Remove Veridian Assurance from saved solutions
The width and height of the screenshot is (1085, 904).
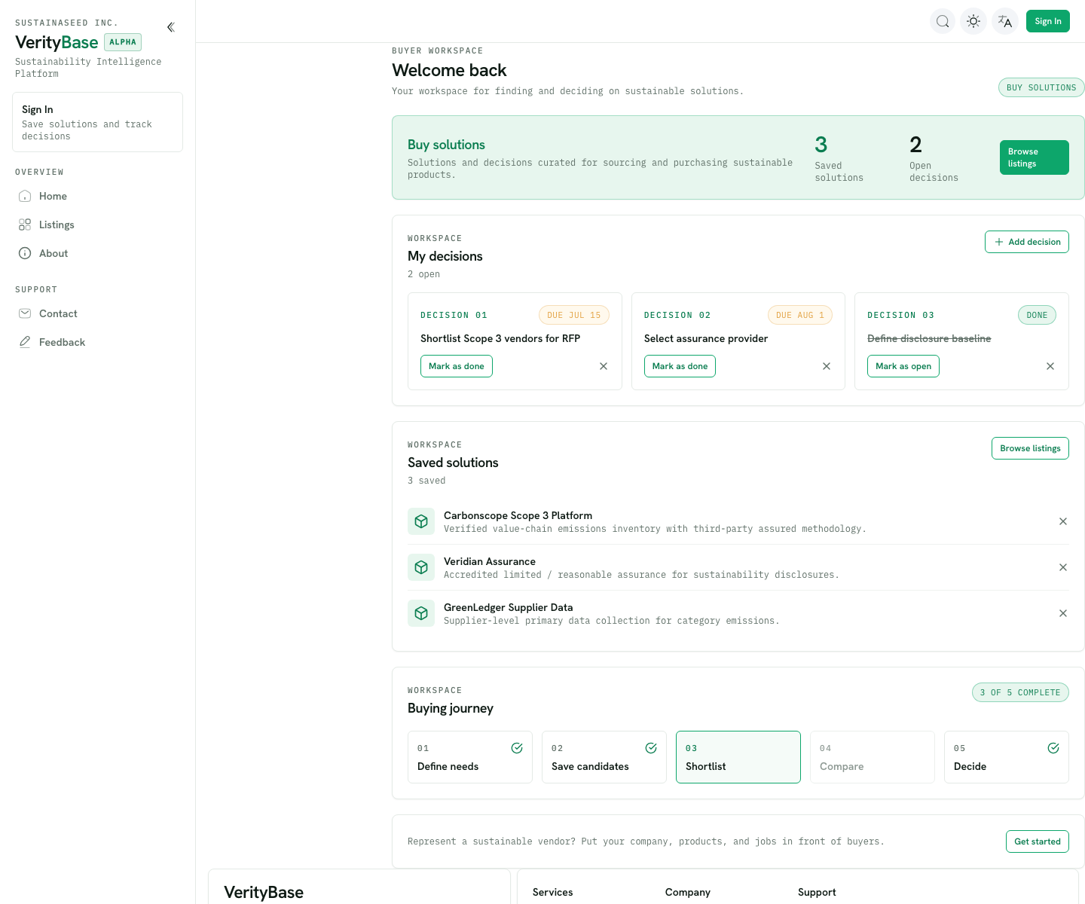pos(1063,567)
